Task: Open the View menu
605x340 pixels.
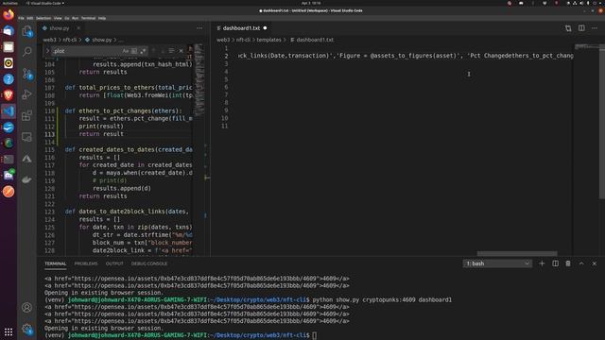Action: [x=58, y=18]
